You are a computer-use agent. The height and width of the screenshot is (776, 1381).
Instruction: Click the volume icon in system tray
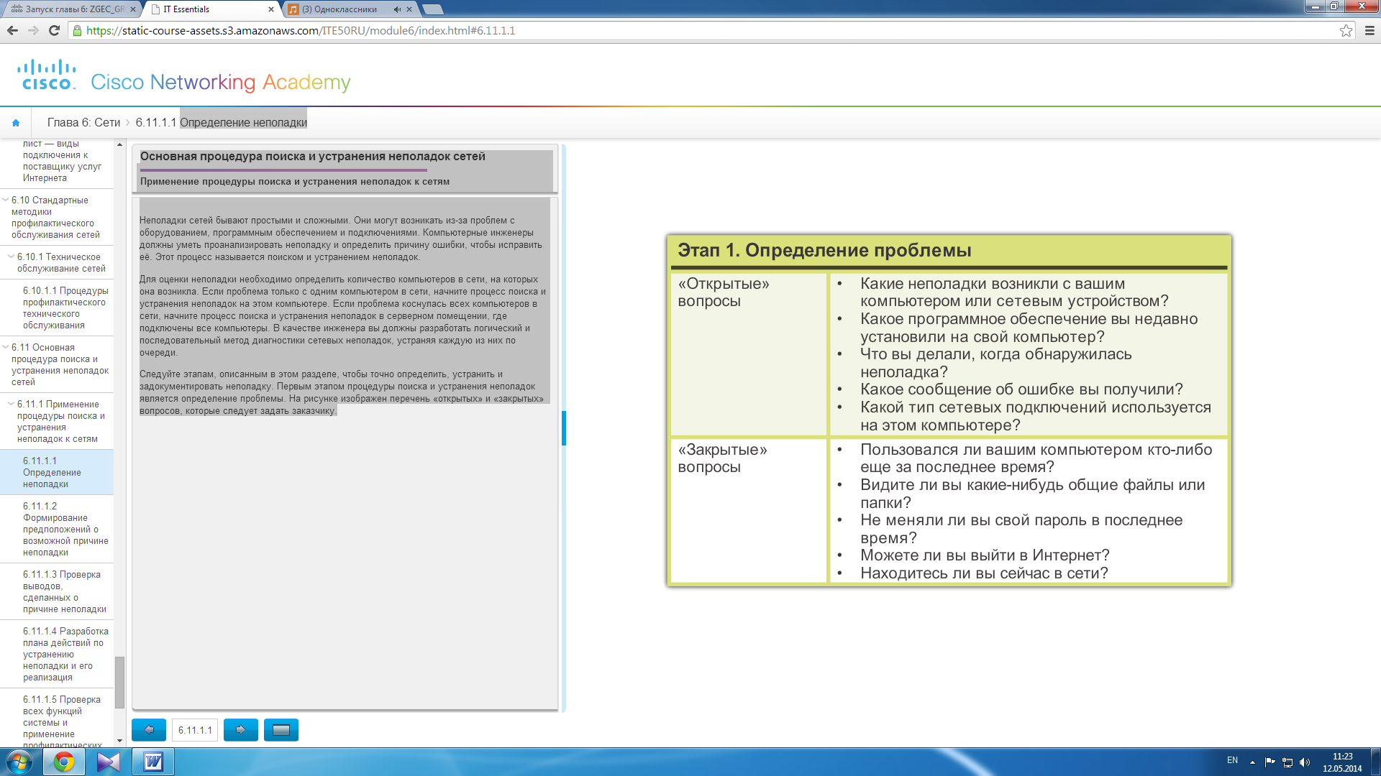tap(1305, 762)
